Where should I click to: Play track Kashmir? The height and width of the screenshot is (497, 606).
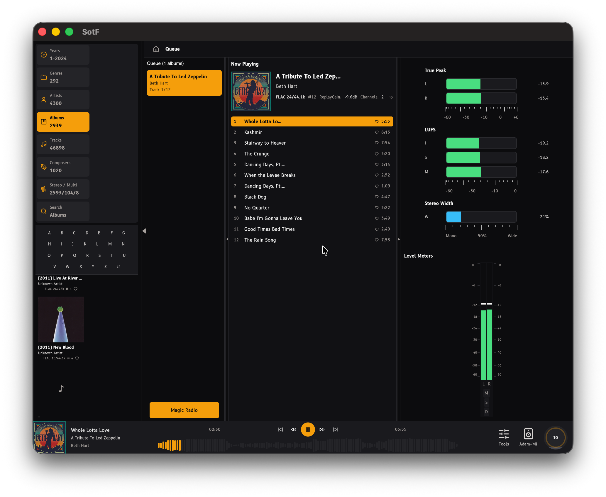312,132
